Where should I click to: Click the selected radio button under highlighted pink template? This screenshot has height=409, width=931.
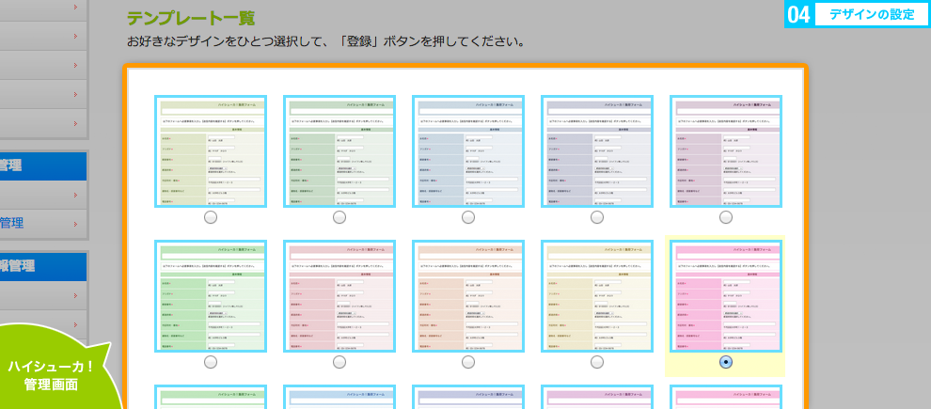(x=726, y=362)
